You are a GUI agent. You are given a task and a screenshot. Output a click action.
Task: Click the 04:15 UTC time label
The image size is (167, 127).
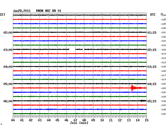coord(152,84)
